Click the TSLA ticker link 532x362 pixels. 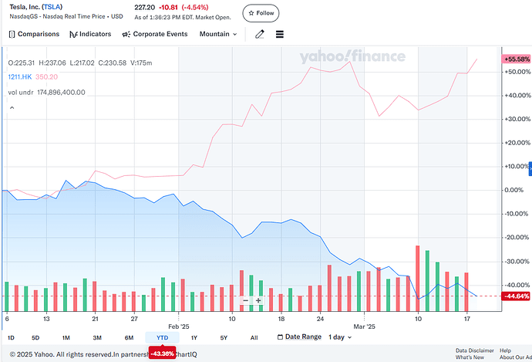[x=52, y=7]
